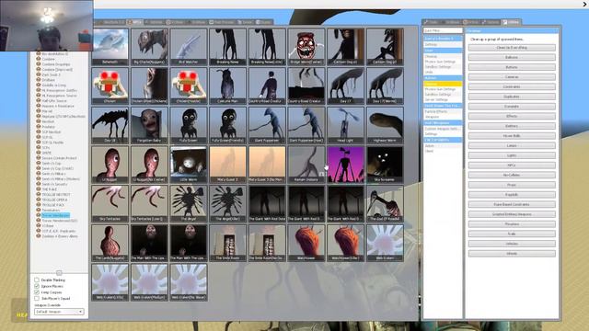The image size is (589, 331).
Task: Click the purple Siren Head thumbnail
Action: pos(346,165)
